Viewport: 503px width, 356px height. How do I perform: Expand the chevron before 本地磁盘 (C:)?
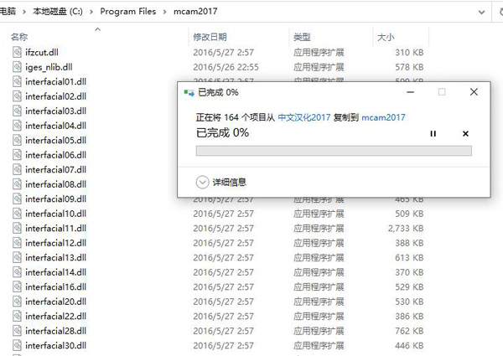coord(24,12)
